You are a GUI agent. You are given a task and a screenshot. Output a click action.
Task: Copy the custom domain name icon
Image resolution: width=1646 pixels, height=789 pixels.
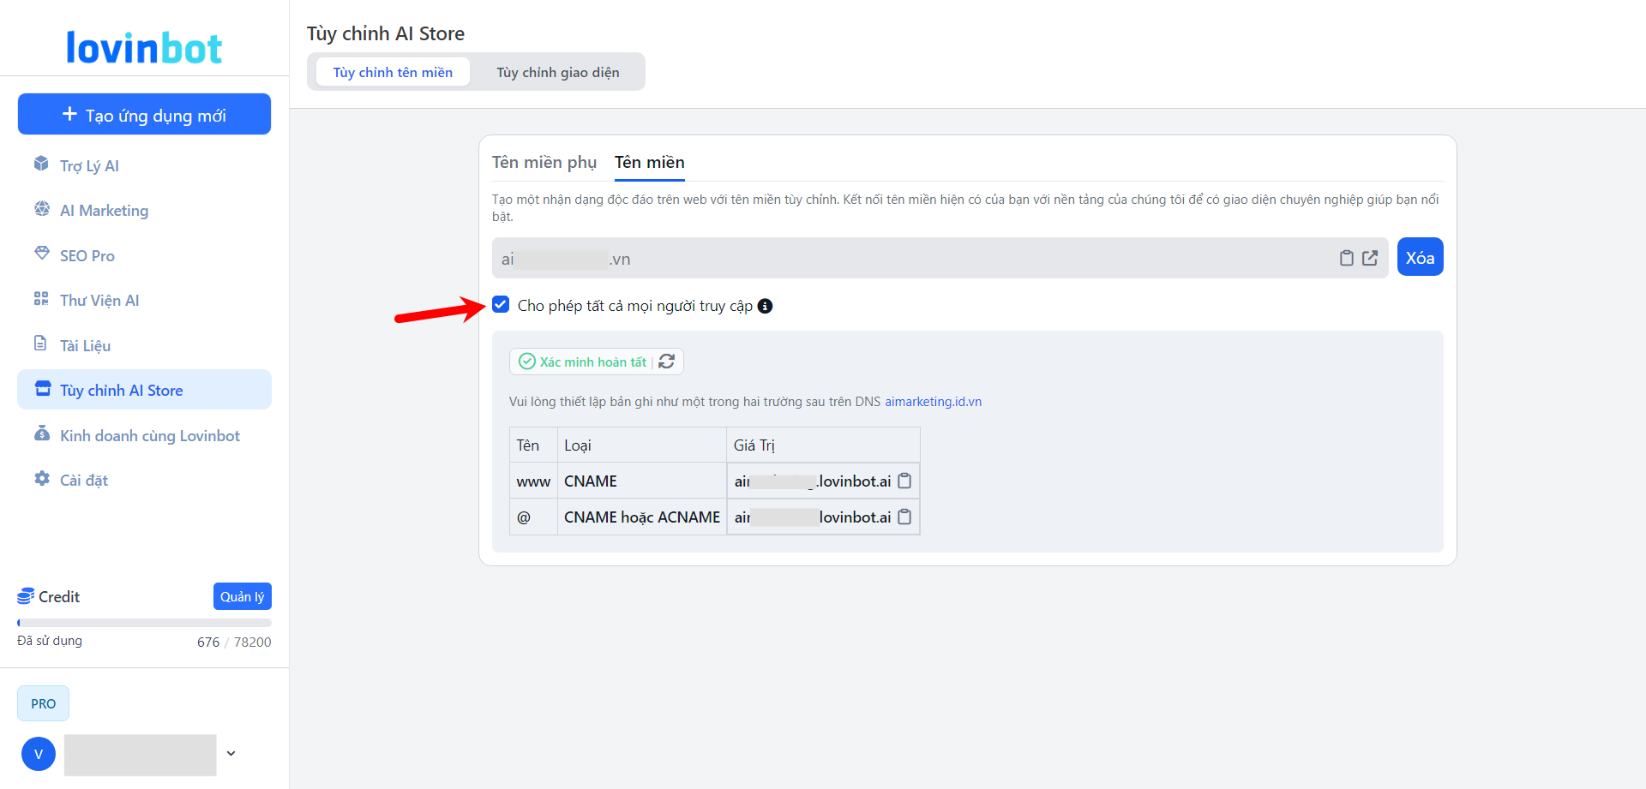coord(1346,258)
